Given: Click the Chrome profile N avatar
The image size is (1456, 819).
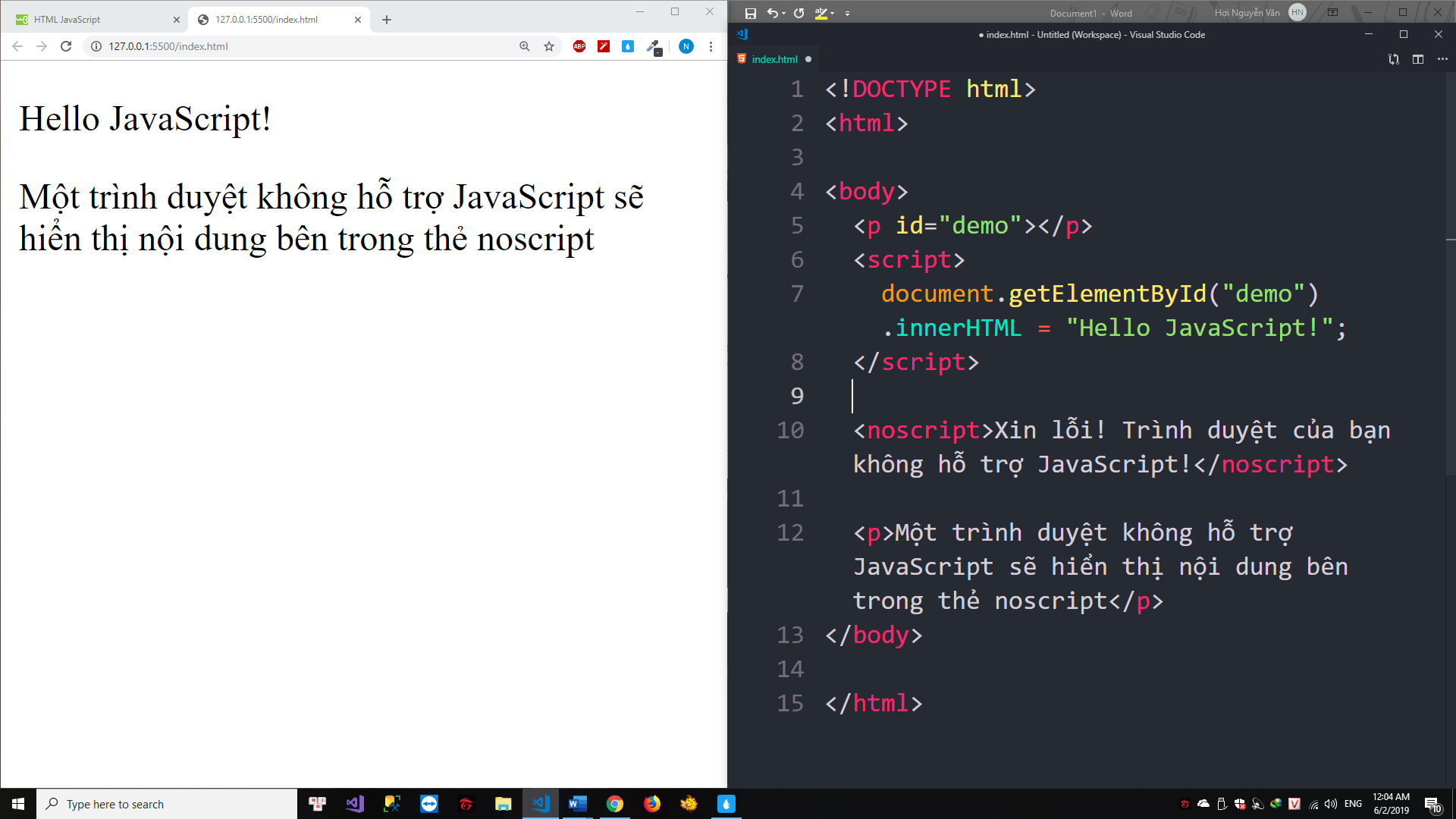Looking at the screenshot, I should coord(686,46).
